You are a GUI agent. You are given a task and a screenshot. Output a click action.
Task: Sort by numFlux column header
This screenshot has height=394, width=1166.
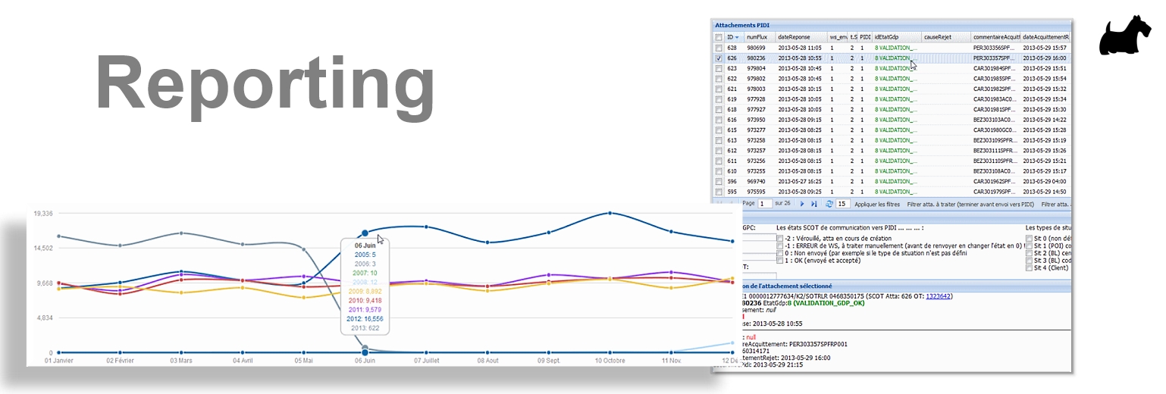click(x=759, y=37)
